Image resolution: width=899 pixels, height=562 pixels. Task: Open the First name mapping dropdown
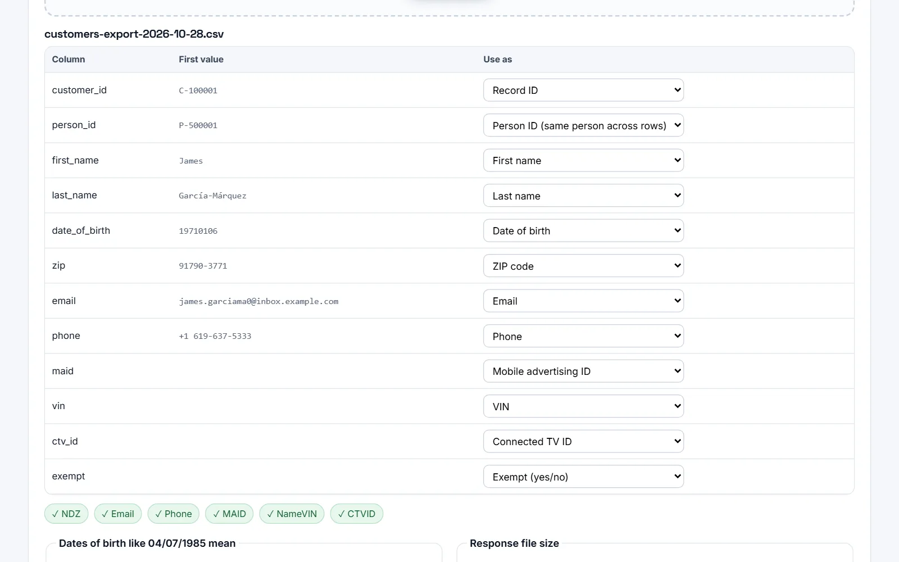coord(583,160)
